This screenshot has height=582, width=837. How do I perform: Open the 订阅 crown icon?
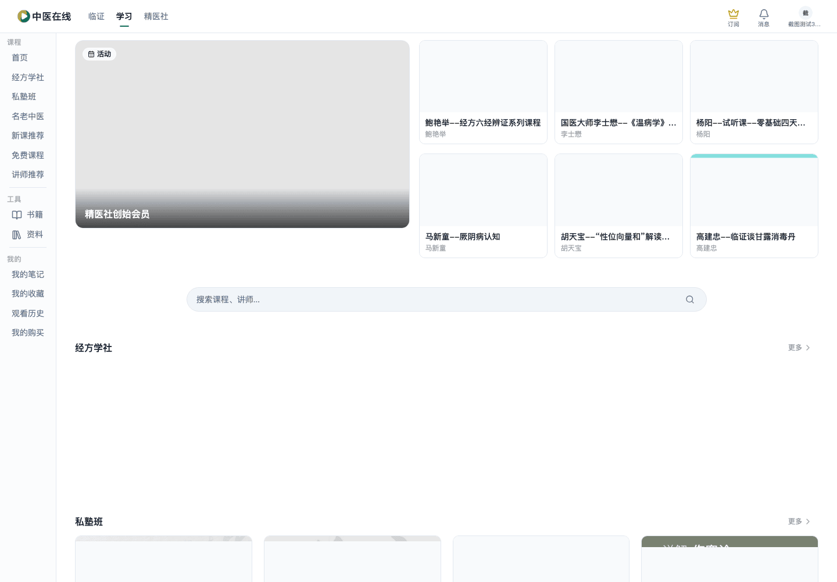[x=734, y=14]
